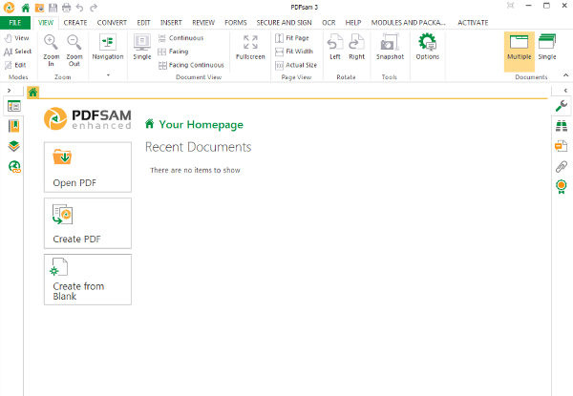This screenshot has width=573, height=396.
Task: Redo action with the redo arrow
Action: pyautogui.click(x=94, y=8)
